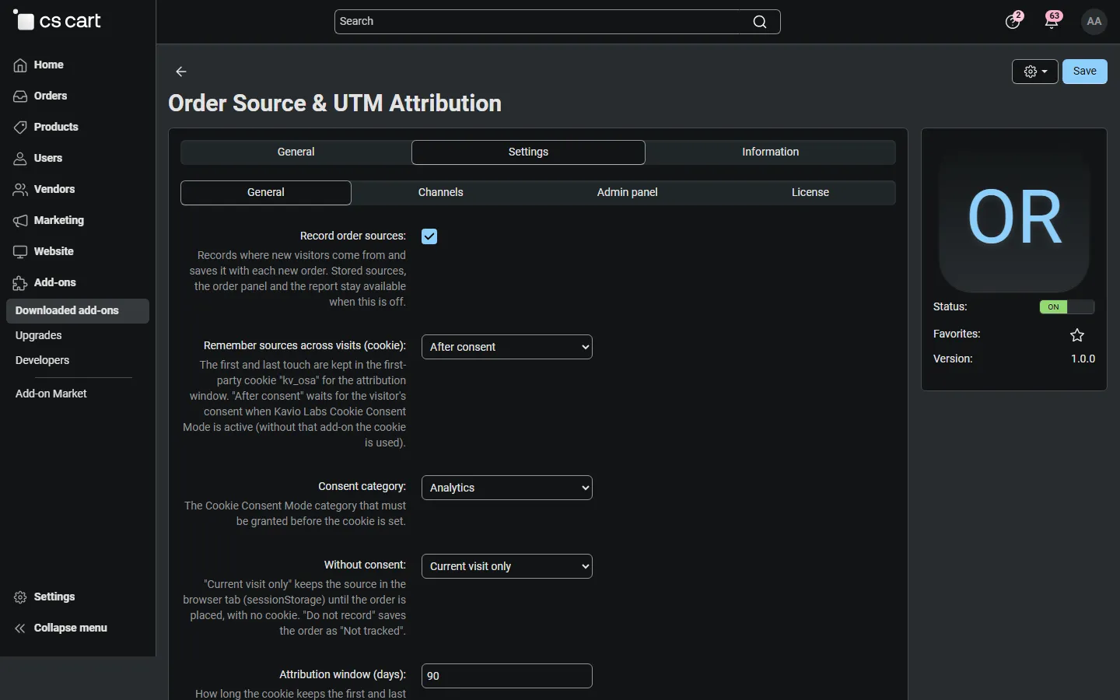Open the Remember sources cookie dropdown

tap(507, 347)
